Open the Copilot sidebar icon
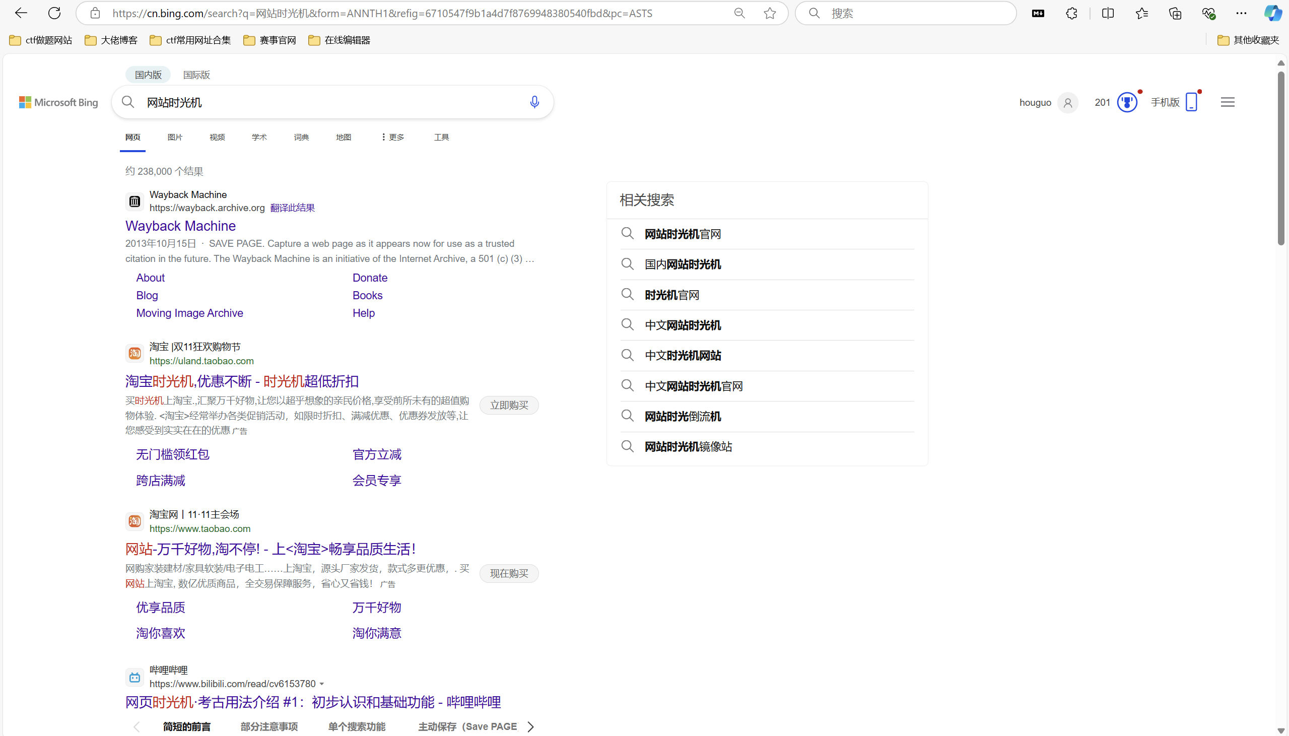The width and height of the screenshot is (1289, 736). 1272,13
